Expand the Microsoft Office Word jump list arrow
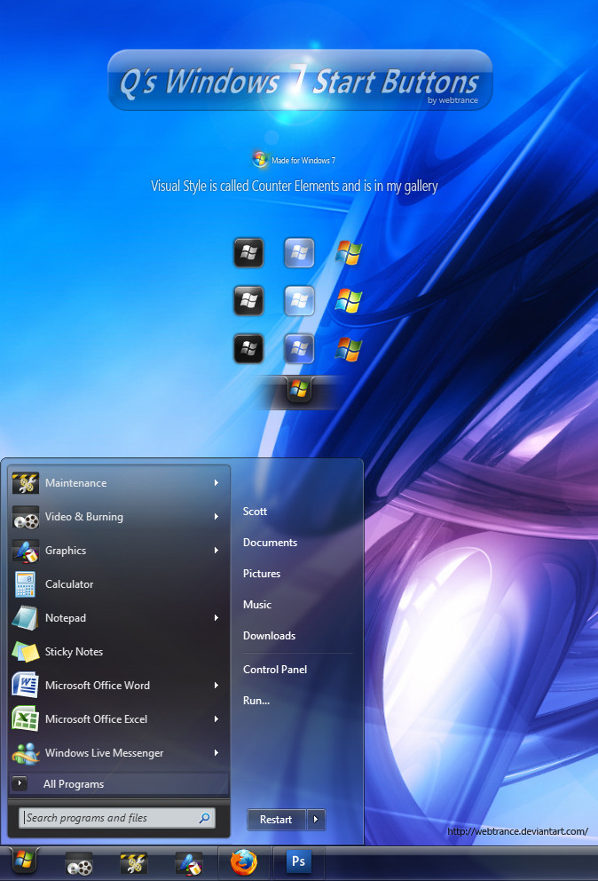 [216, 685]
